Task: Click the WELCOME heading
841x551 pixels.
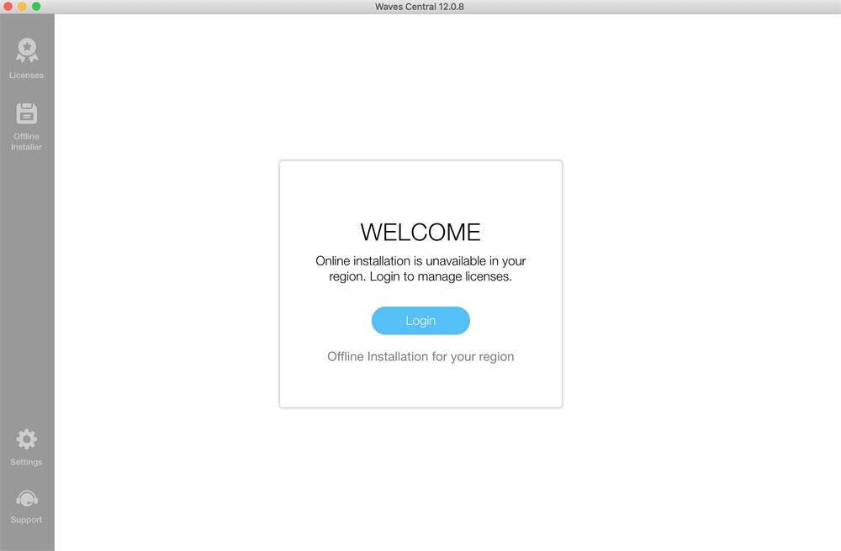Action: 420,233
